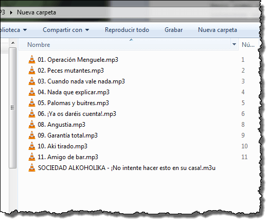Select the SOCIEDAD ALKOHOLIKA .m3u playlist file
270x222 pixels.
(127, 168)
